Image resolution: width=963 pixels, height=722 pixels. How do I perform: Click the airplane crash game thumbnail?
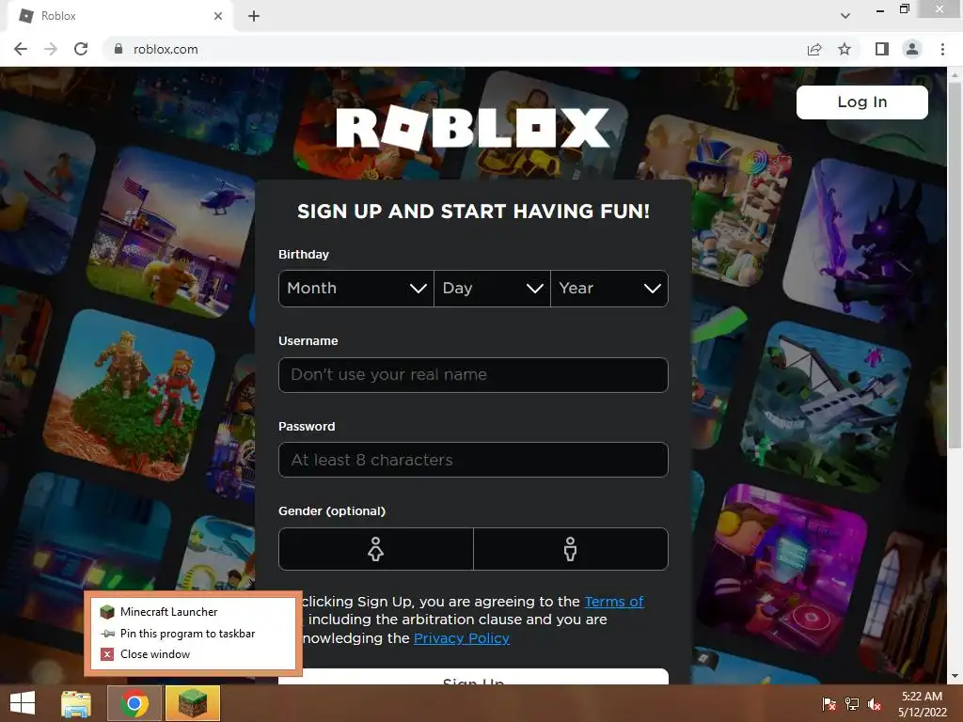(x=826, y=406)
